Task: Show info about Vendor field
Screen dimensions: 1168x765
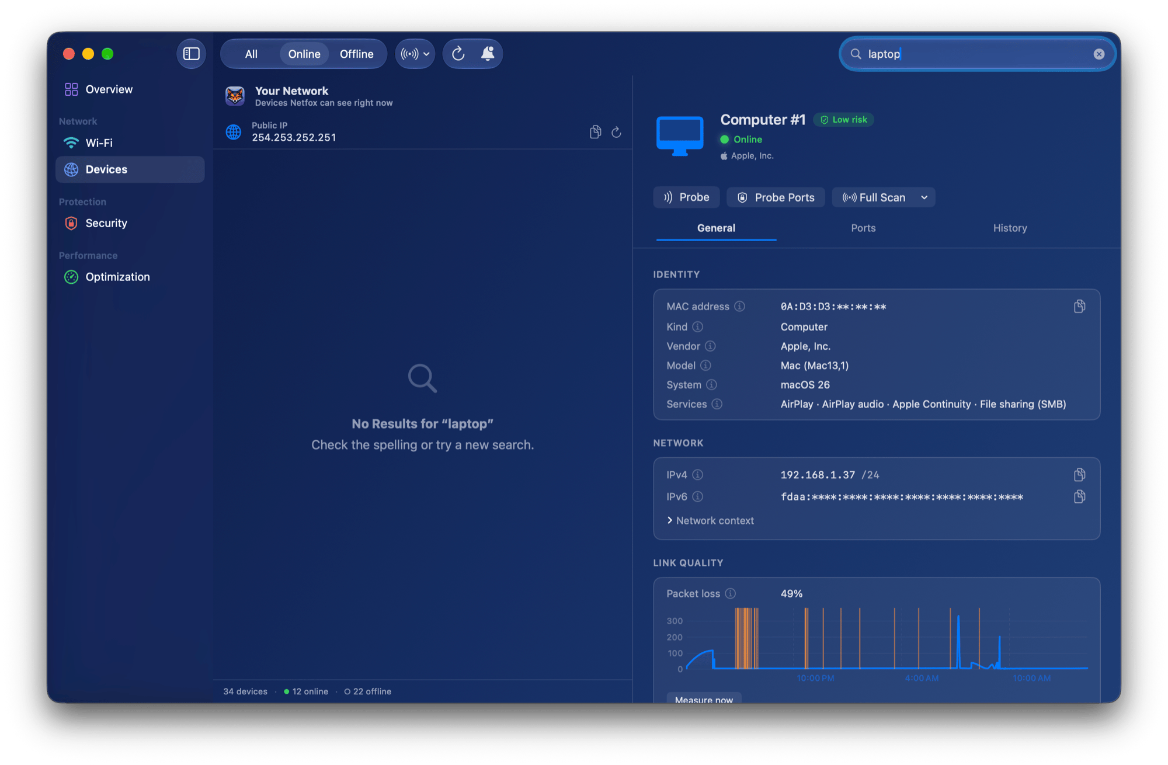Action: (x=710, y=346)
